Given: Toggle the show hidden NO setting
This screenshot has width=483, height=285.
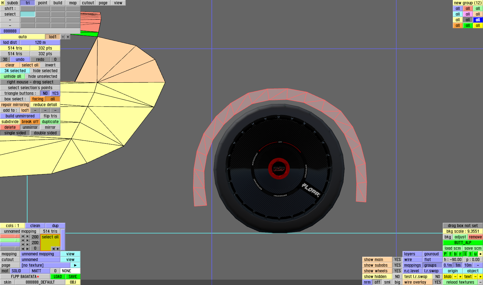Looking at the screenshot, I should [x=397, y=277].
